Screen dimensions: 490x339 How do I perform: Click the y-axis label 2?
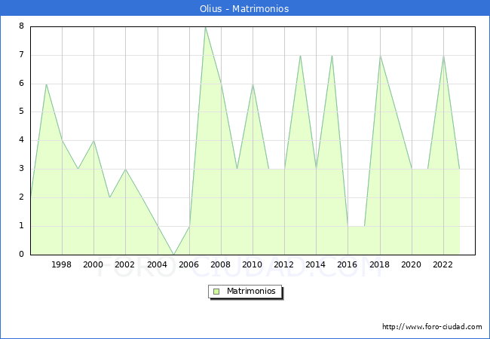(x=21, y=197)
